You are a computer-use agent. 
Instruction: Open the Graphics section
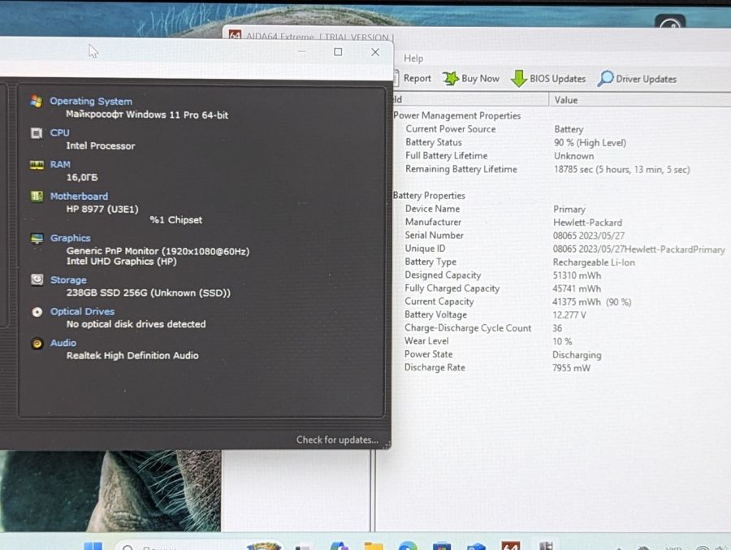click(x=71, y=238)
